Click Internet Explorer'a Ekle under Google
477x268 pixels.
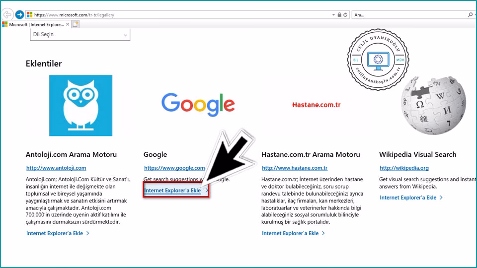pyautogui.click(x=176, y=190)
